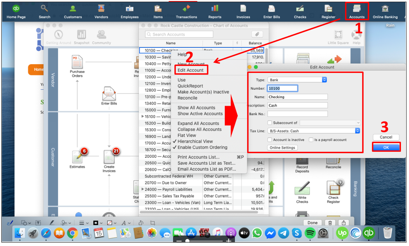Viewport: 409px width, 246px height.
Task: Open the line style markup dropdown
Action: pyautogui.click(x=83, y=223)
